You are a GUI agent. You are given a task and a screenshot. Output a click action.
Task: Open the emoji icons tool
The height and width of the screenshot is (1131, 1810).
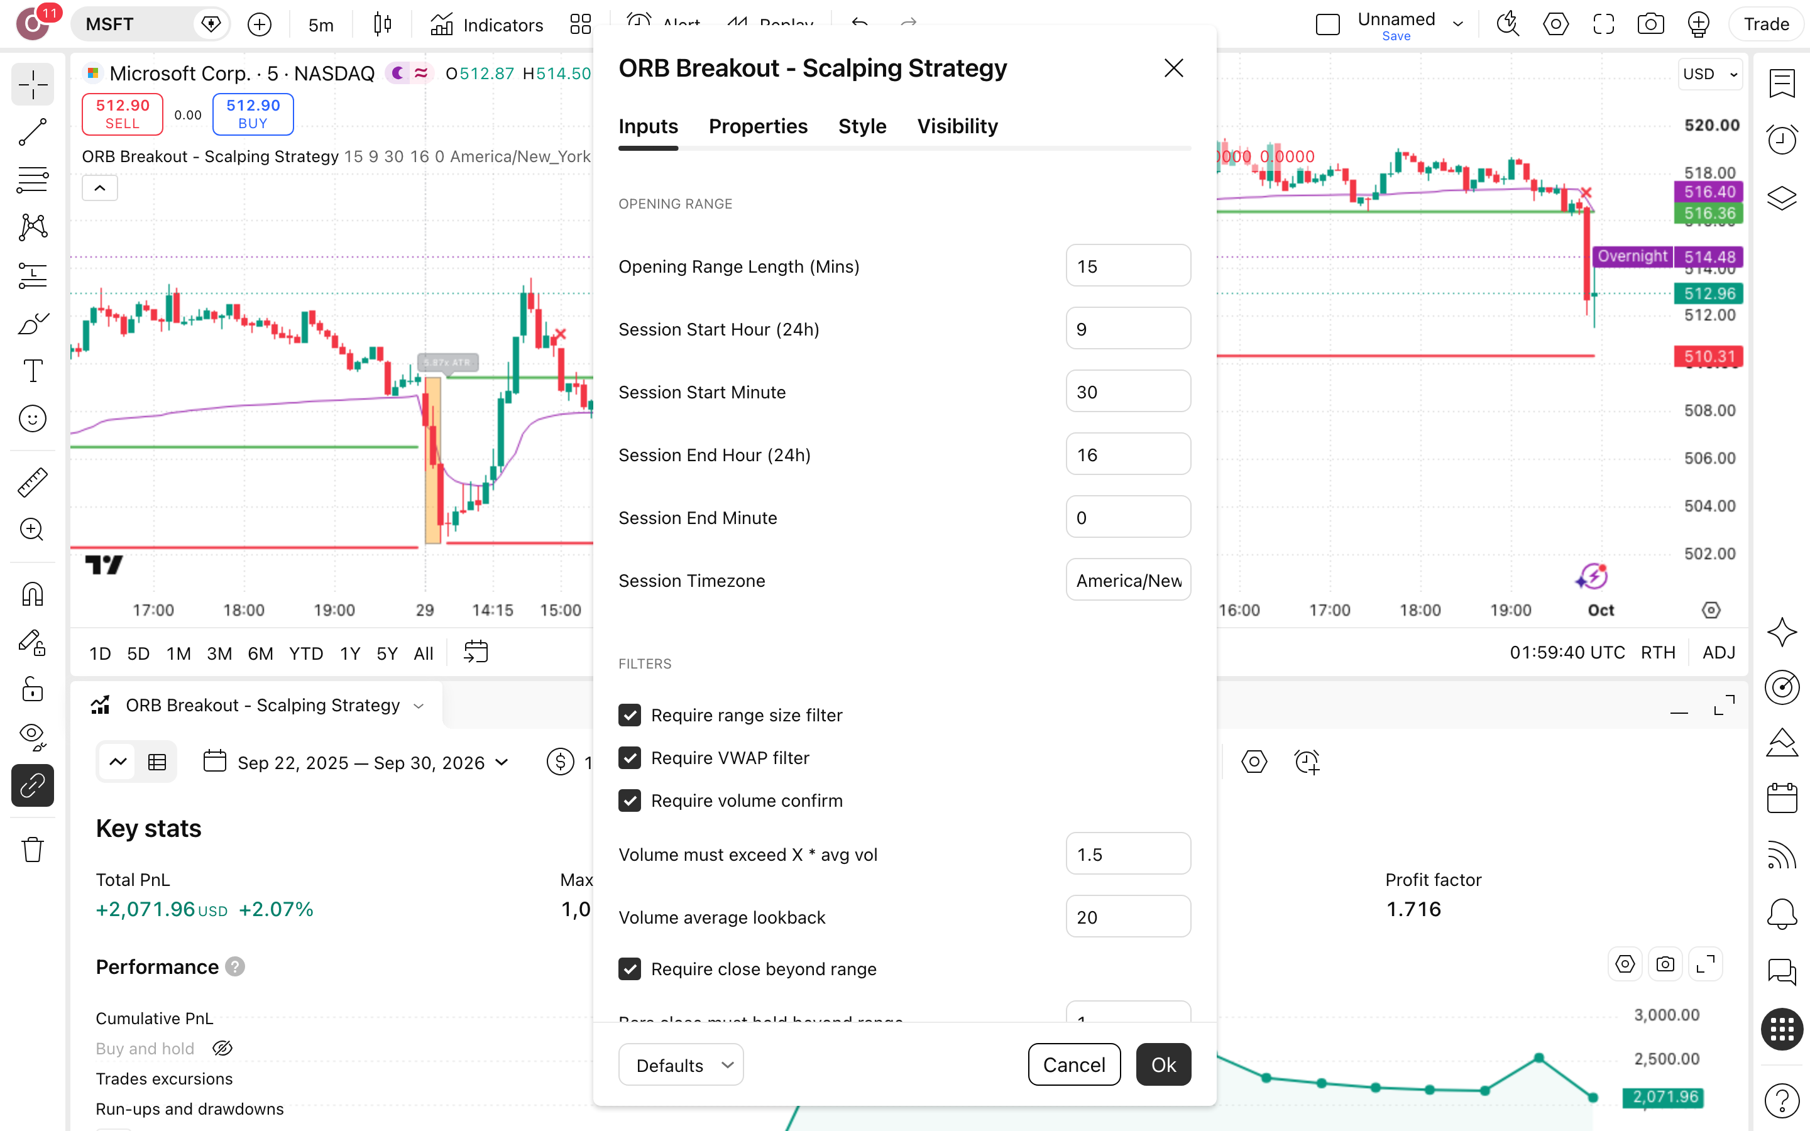click(x=32, y=418)
